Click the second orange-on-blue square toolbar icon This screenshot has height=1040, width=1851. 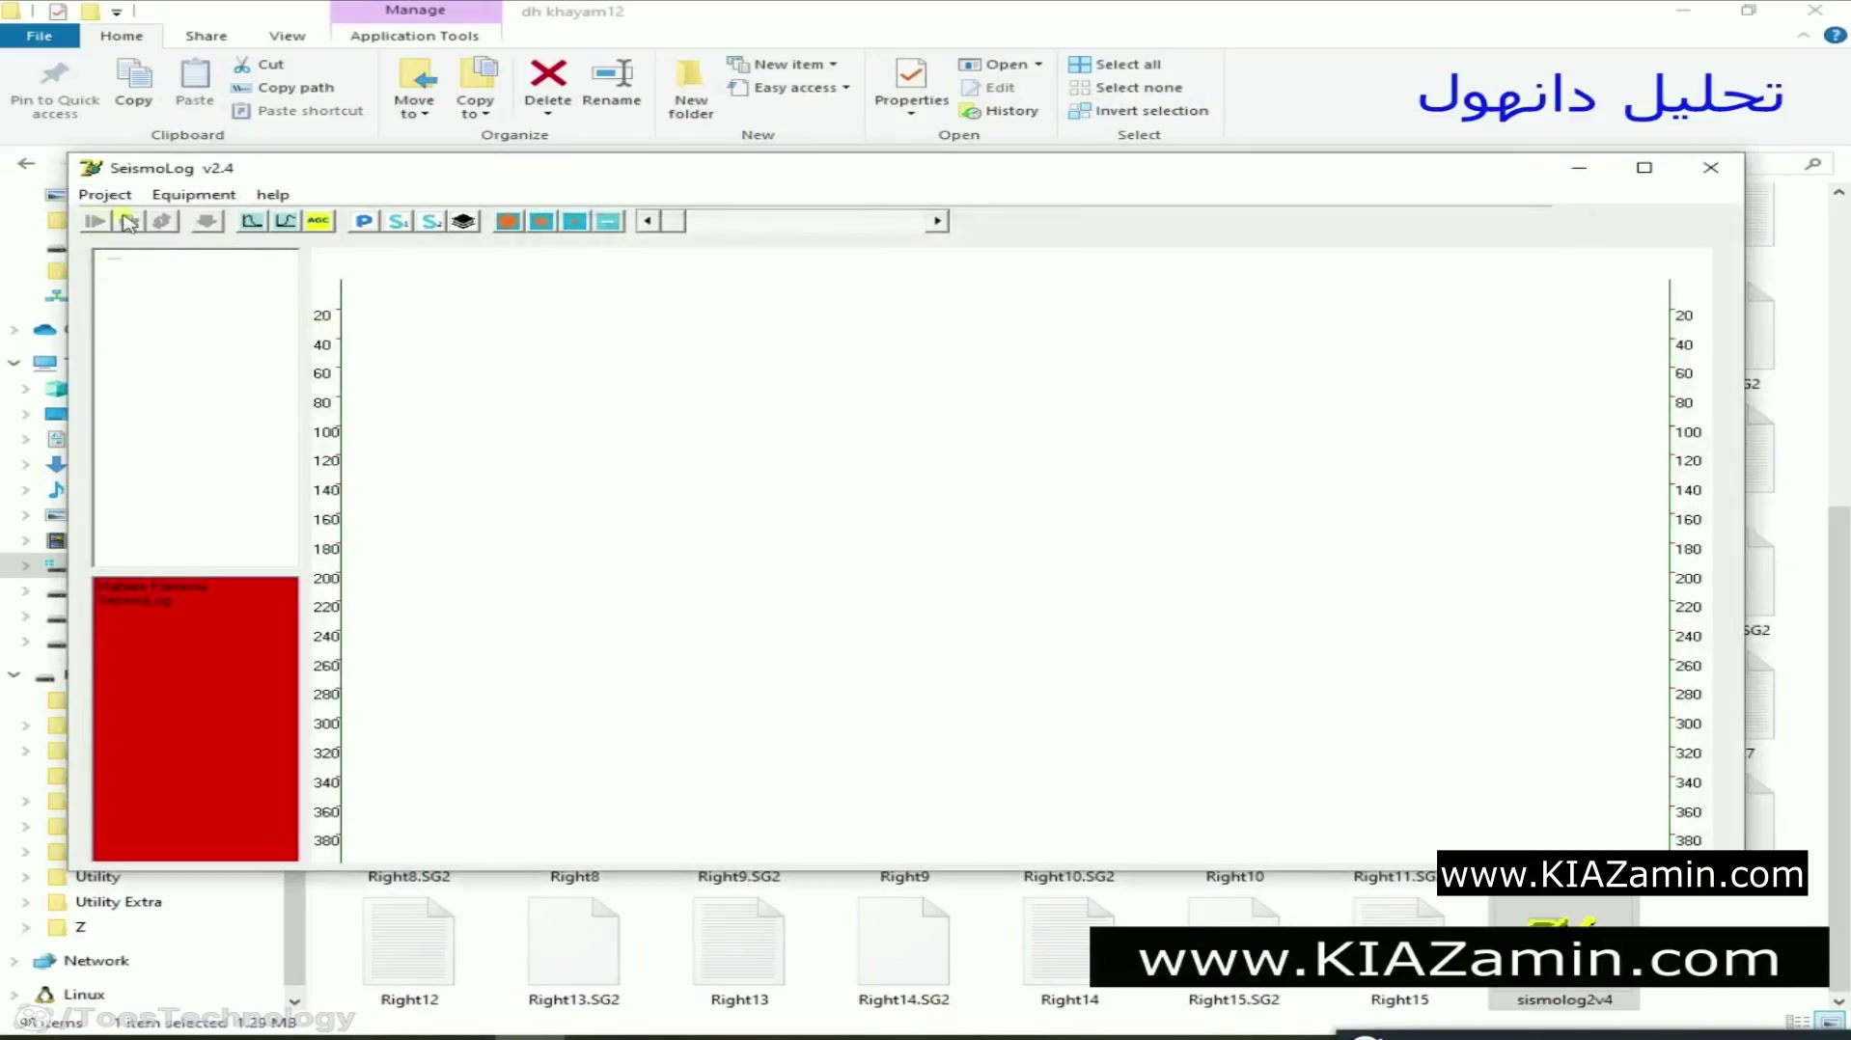point(541,221)
